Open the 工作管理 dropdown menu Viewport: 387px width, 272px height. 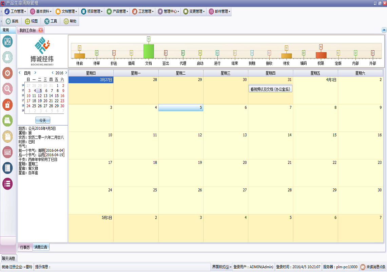click(15, 11)
